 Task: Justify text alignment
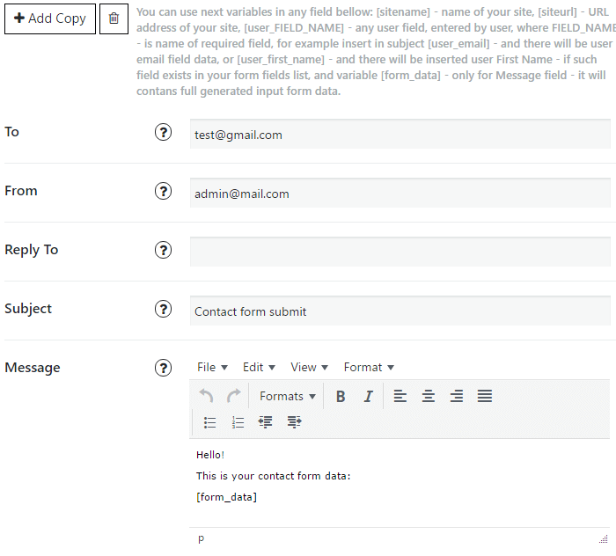pos(485,396)
